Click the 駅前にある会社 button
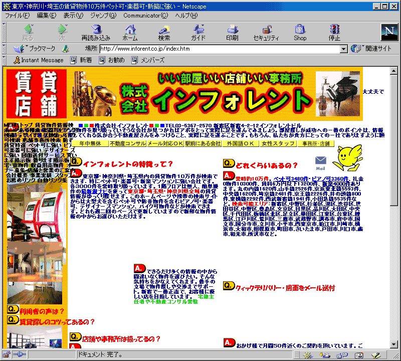401x361 pixels. [203, 143]
